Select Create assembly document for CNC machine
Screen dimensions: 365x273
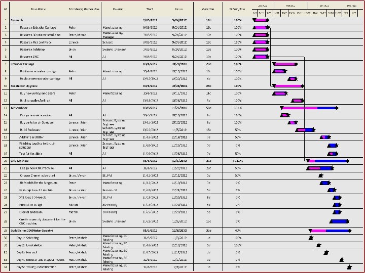click(x=42, y=221)
